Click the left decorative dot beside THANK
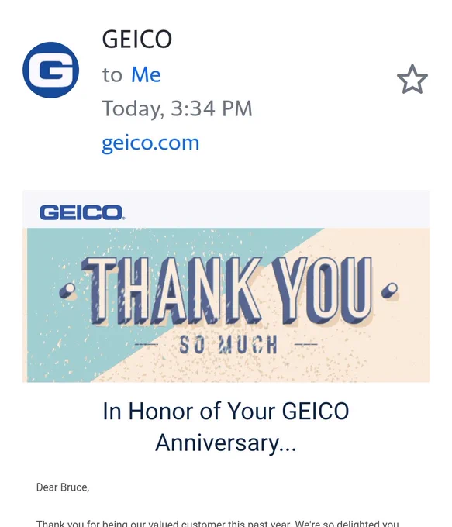This screenshot has height=527, width=452. pos(68,291)
